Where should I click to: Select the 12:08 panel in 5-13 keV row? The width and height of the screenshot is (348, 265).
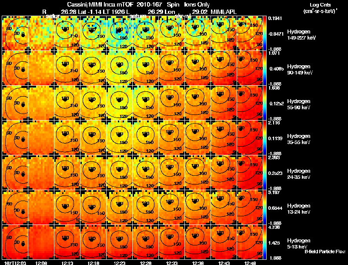click(41, 242)
